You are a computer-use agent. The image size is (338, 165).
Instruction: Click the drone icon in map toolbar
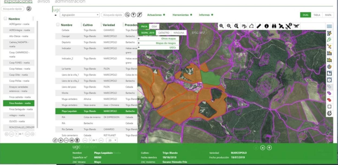click(296, 26)
